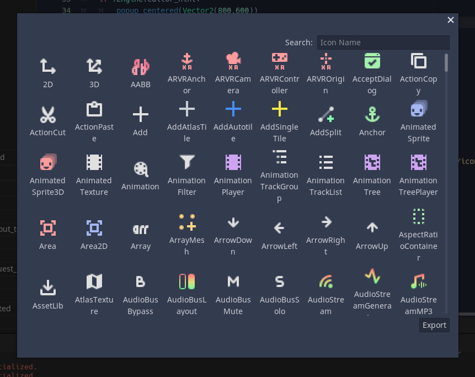Select the AnimatedSprite3D icon

coord(48,162)
